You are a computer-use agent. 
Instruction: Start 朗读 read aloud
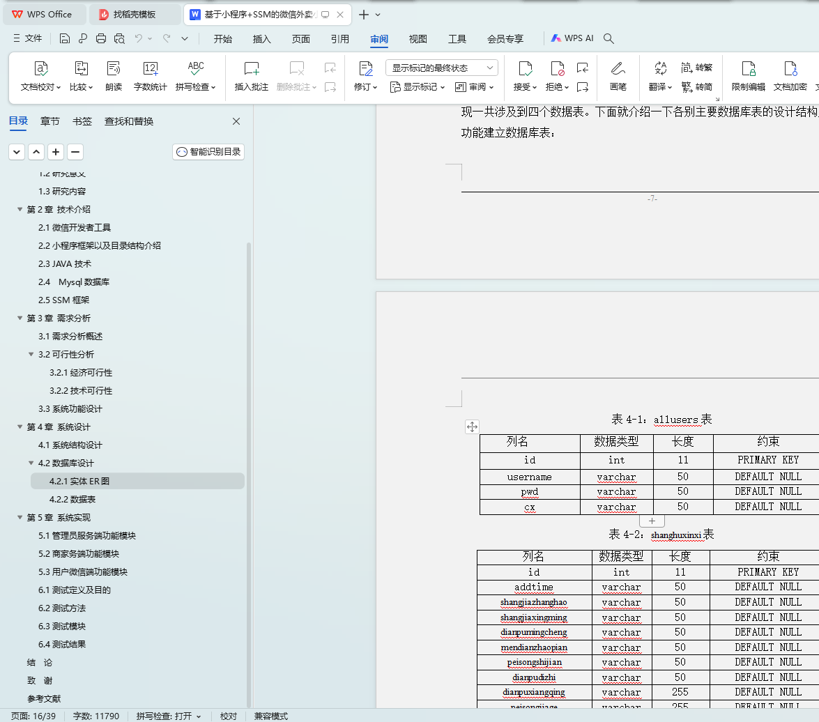(114, 76)
